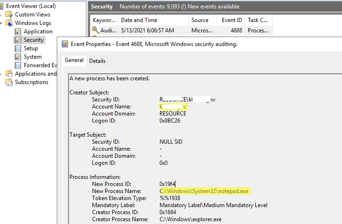
Task: Click the 'Creator Process Name:' field label
Action: [x=120, y=219]
